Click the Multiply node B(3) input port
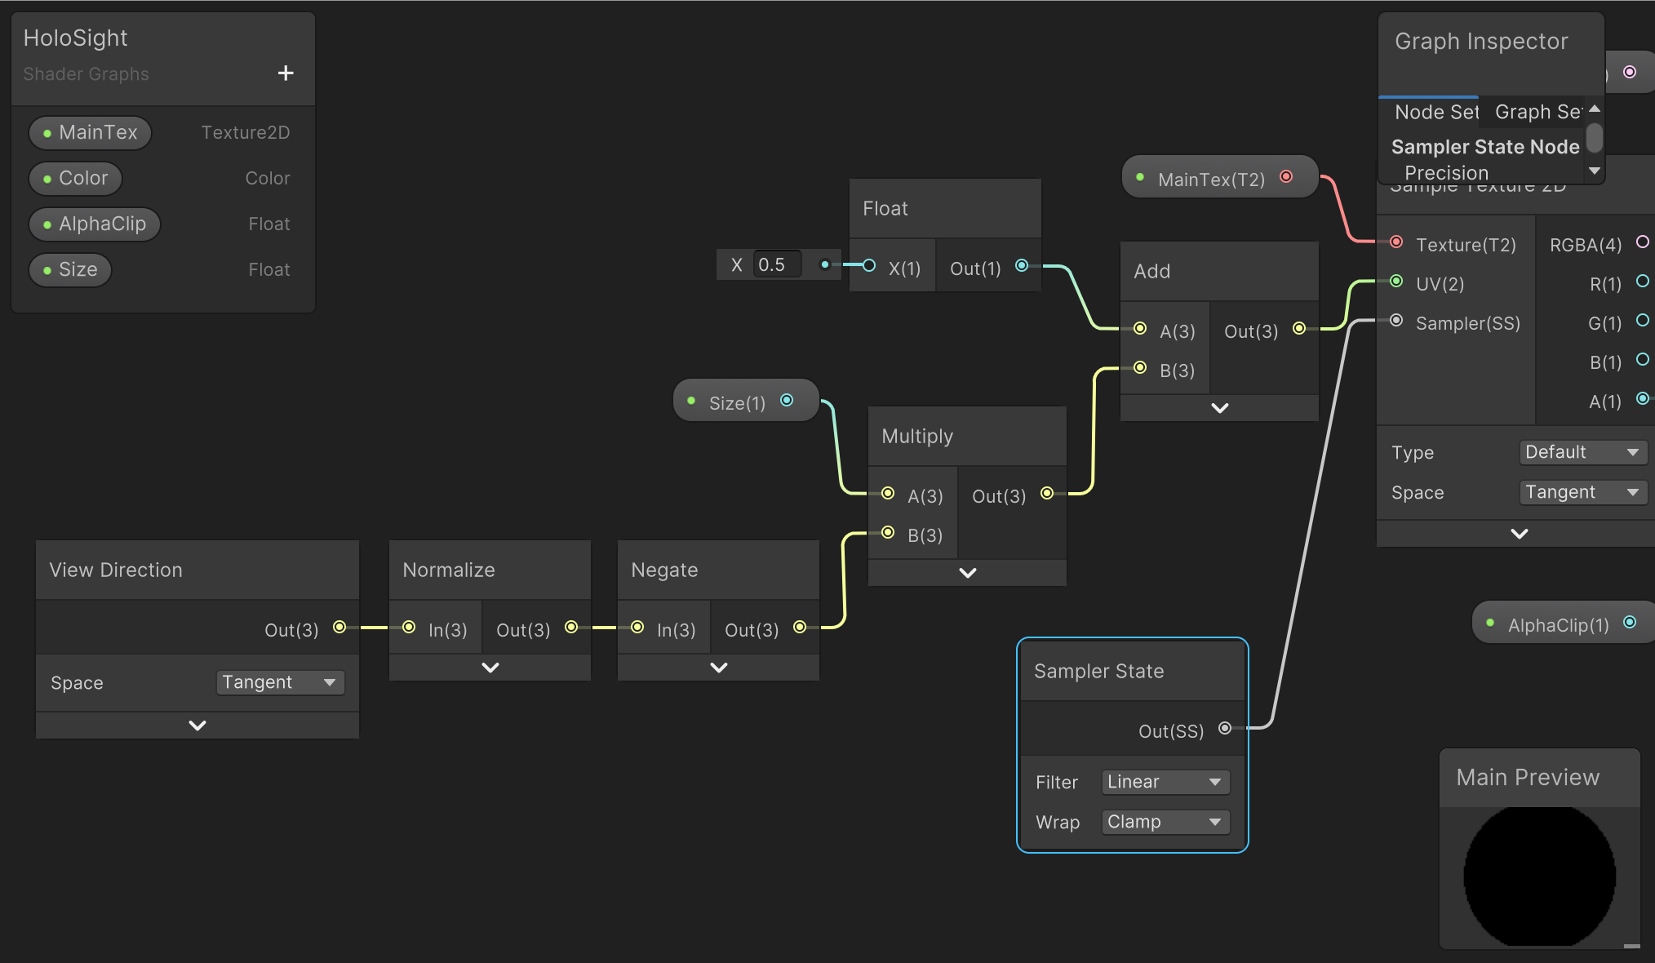The width and height of the screenshot is (1655, 963). [889, 533]
